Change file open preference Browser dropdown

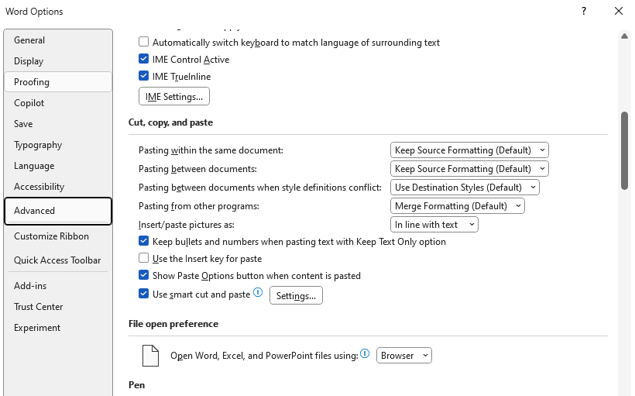point(404,356)
